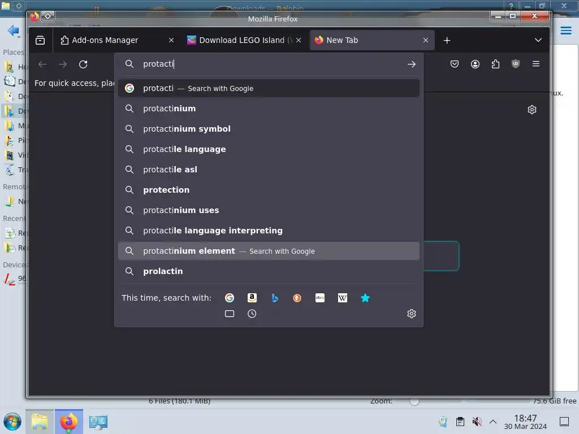Viewport: 579px width, 434px height.
Task: Search this time with Amazon
Action: click(x=252, y=298)
